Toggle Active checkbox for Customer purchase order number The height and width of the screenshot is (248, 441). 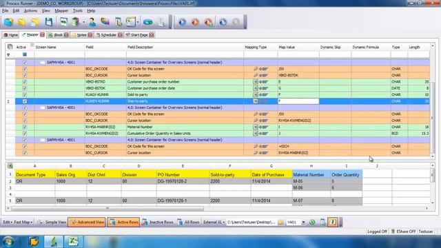pyautogui.click(x=25, y=82)
